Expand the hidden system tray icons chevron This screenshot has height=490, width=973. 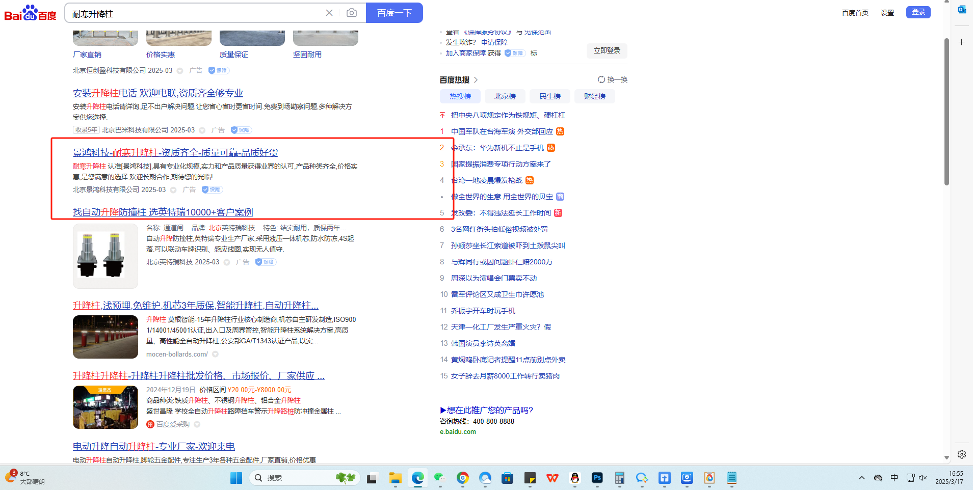tap(862, 478)
